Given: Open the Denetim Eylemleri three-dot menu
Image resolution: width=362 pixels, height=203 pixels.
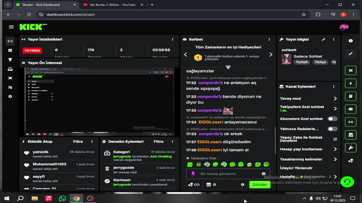Looking at the screenshot, I should click(173, 142).
